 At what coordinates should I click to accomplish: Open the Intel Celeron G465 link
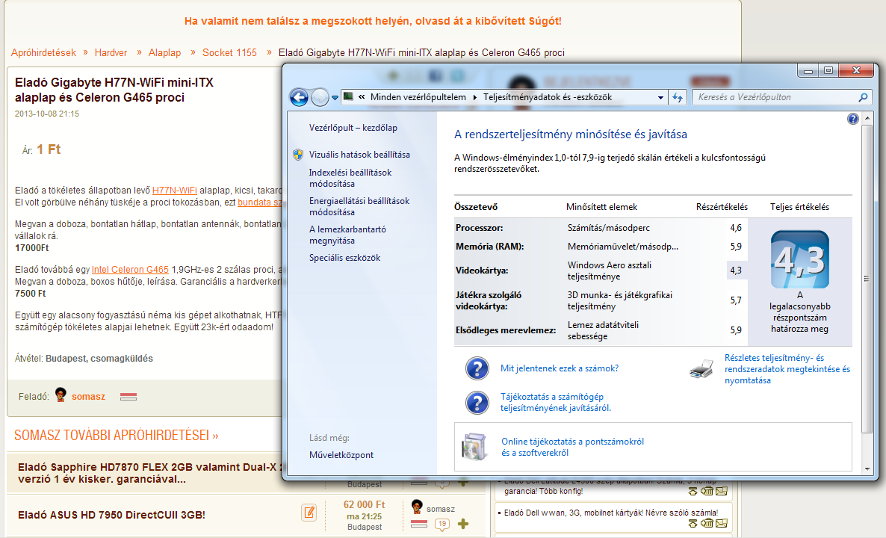click(130, 270)
